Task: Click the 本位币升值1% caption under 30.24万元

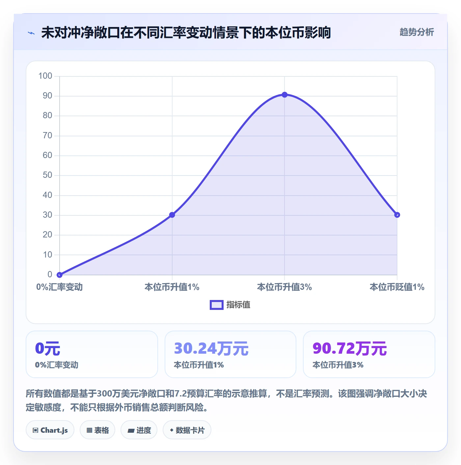Action: [199, 365]
